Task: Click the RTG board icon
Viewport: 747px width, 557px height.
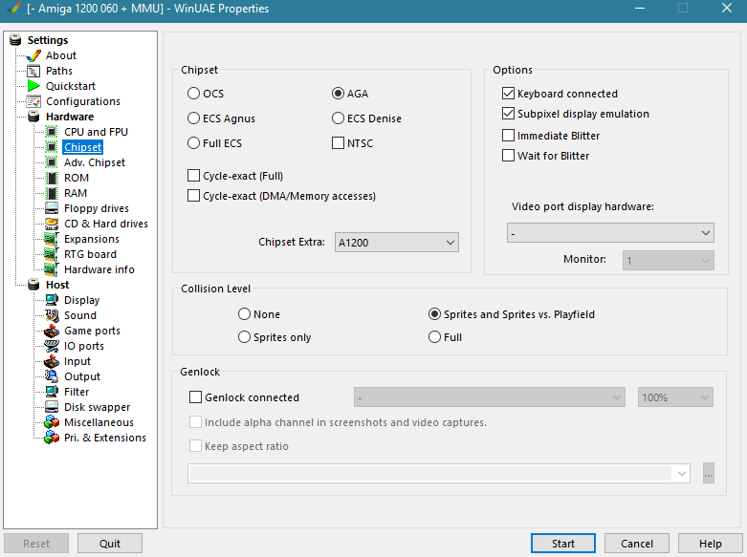Action: pos(52,254)
